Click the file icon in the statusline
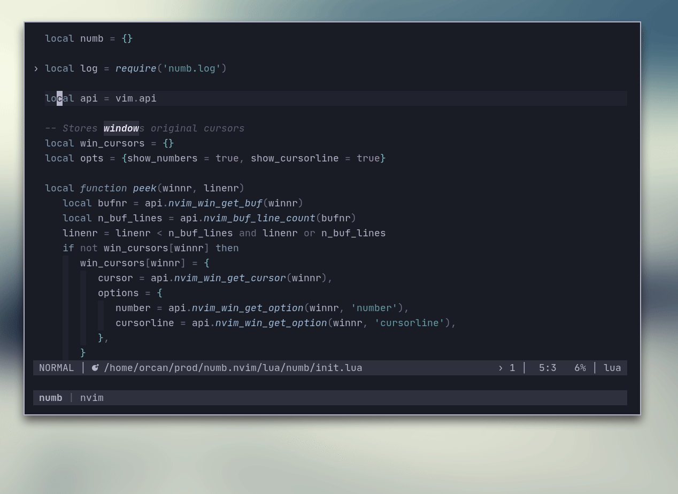This screenshot has width=678, height=494. coord(95,368)
